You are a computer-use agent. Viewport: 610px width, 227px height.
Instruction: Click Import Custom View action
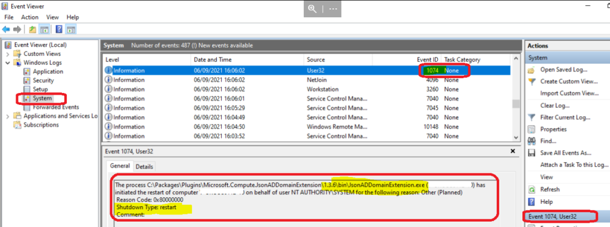pyautogui.click(x=569, y=93)
